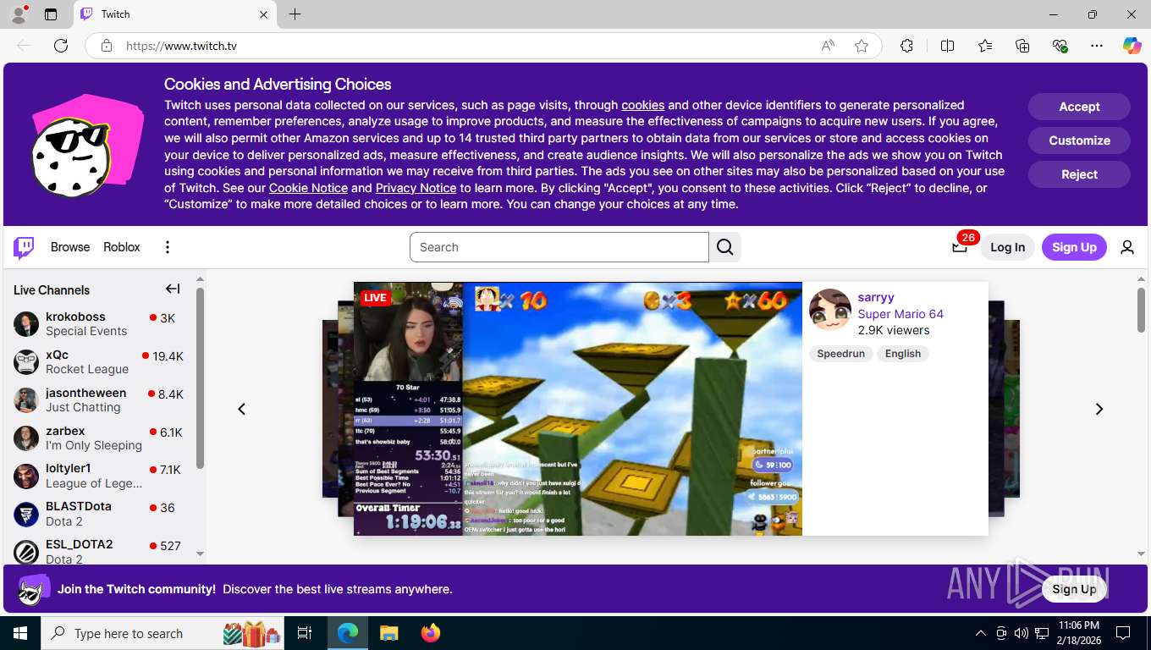1151x650 pixels.
Task: Open sarryy channel name link
Action: point(876,297)
